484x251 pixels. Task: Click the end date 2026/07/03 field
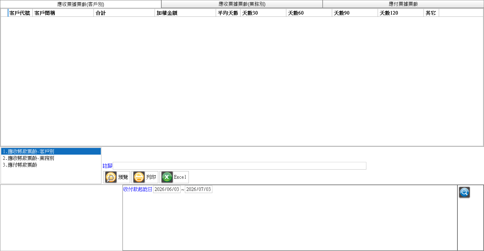tap(198, 189)
